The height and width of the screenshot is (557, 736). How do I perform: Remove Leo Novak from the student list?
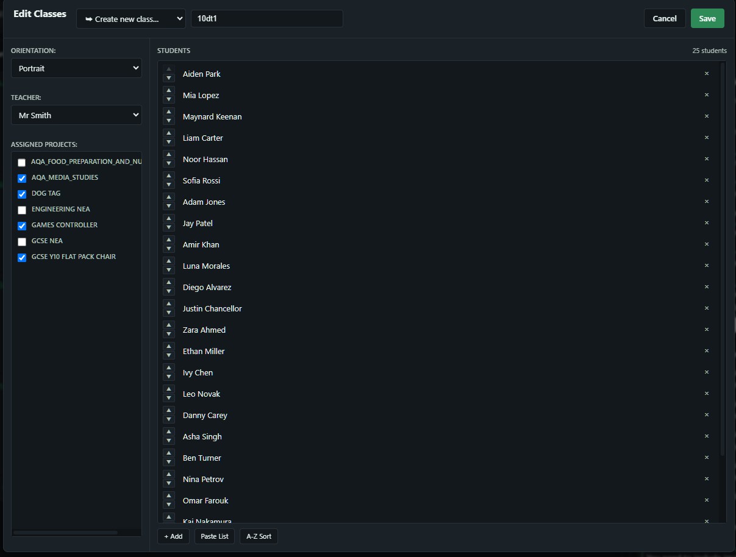[706, 394]
